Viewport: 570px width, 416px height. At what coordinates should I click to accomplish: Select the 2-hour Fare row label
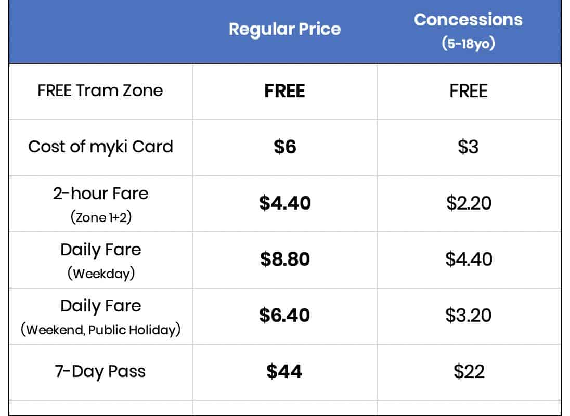click(100, 194)
